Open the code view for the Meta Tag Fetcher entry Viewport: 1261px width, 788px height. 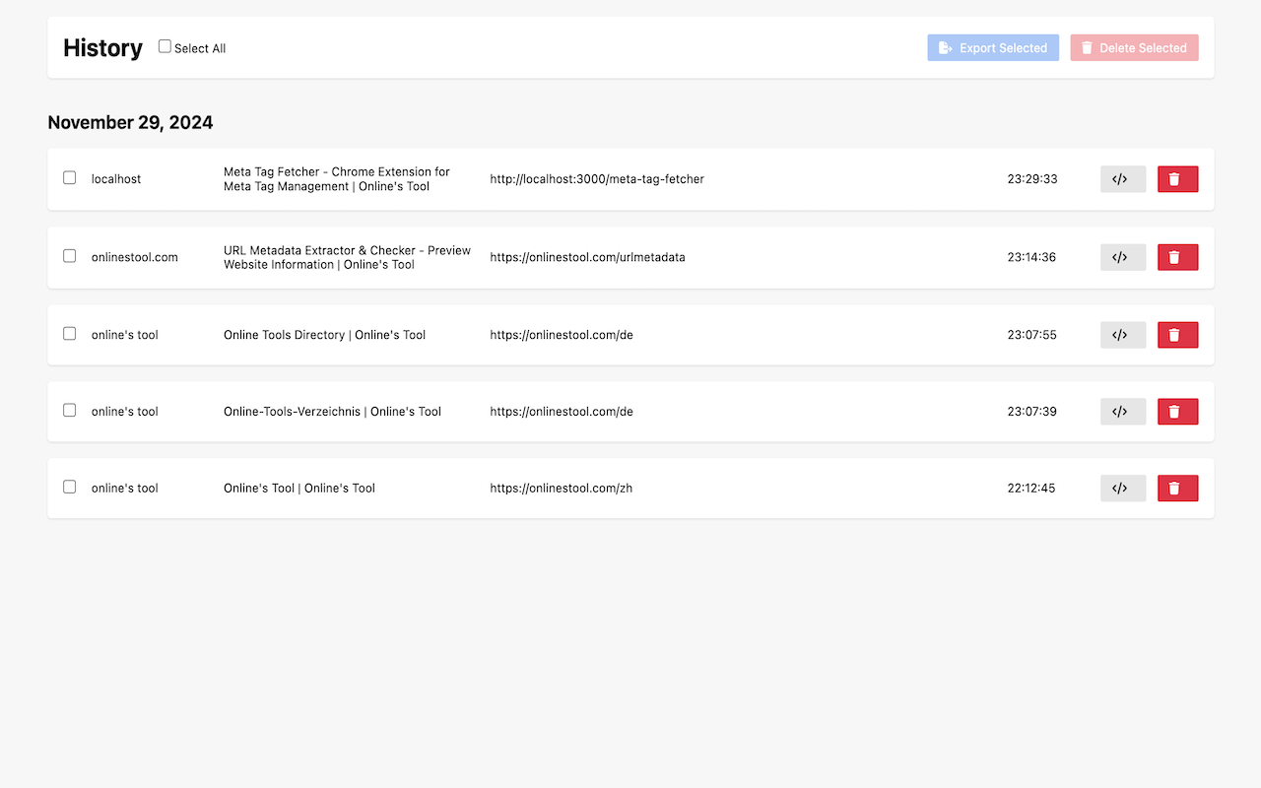point(1122,178)
